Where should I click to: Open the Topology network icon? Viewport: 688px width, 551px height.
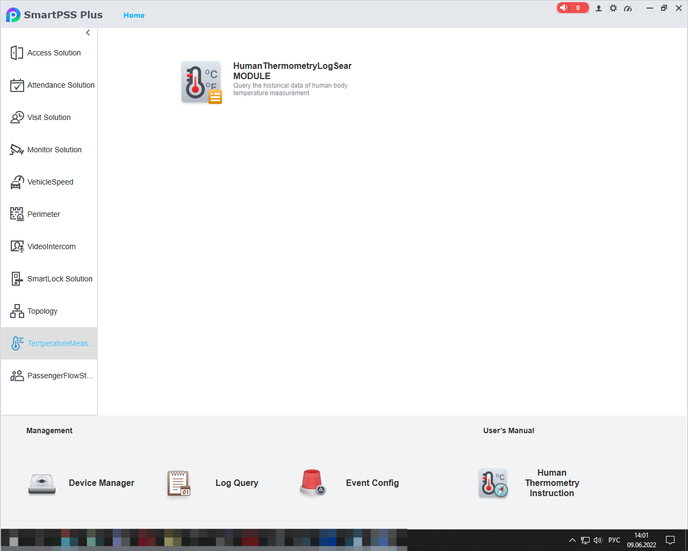coord(17,311)
